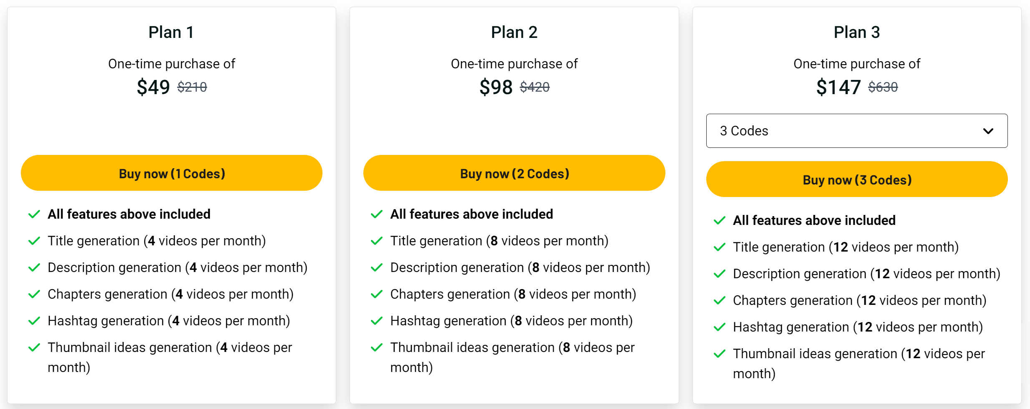Open the 3 Codes dropdown
The width and height of the screenshot is (1030, 409).
[857, 131]
